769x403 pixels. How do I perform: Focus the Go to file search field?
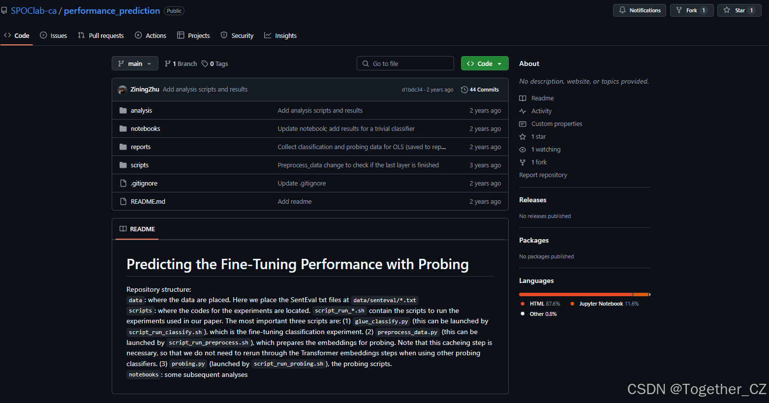[405, 63]
